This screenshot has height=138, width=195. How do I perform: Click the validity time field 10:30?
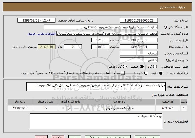coord(100,47)
